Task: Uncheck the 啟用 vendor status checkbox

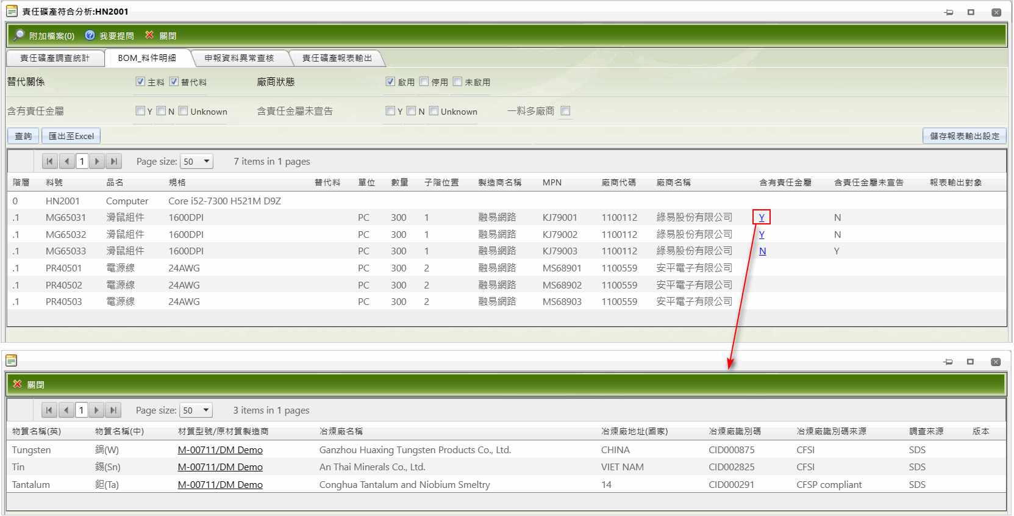Action: coord(390,81)
